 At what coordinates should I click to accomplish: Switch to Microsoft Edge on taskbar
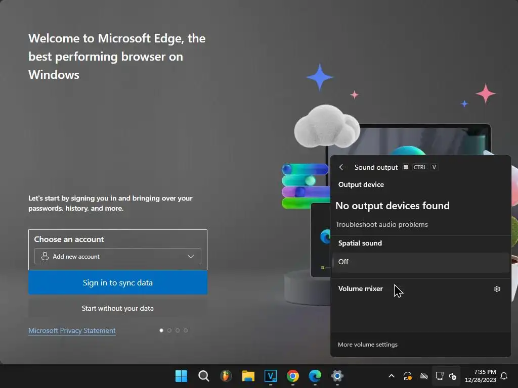pos(315,376)
